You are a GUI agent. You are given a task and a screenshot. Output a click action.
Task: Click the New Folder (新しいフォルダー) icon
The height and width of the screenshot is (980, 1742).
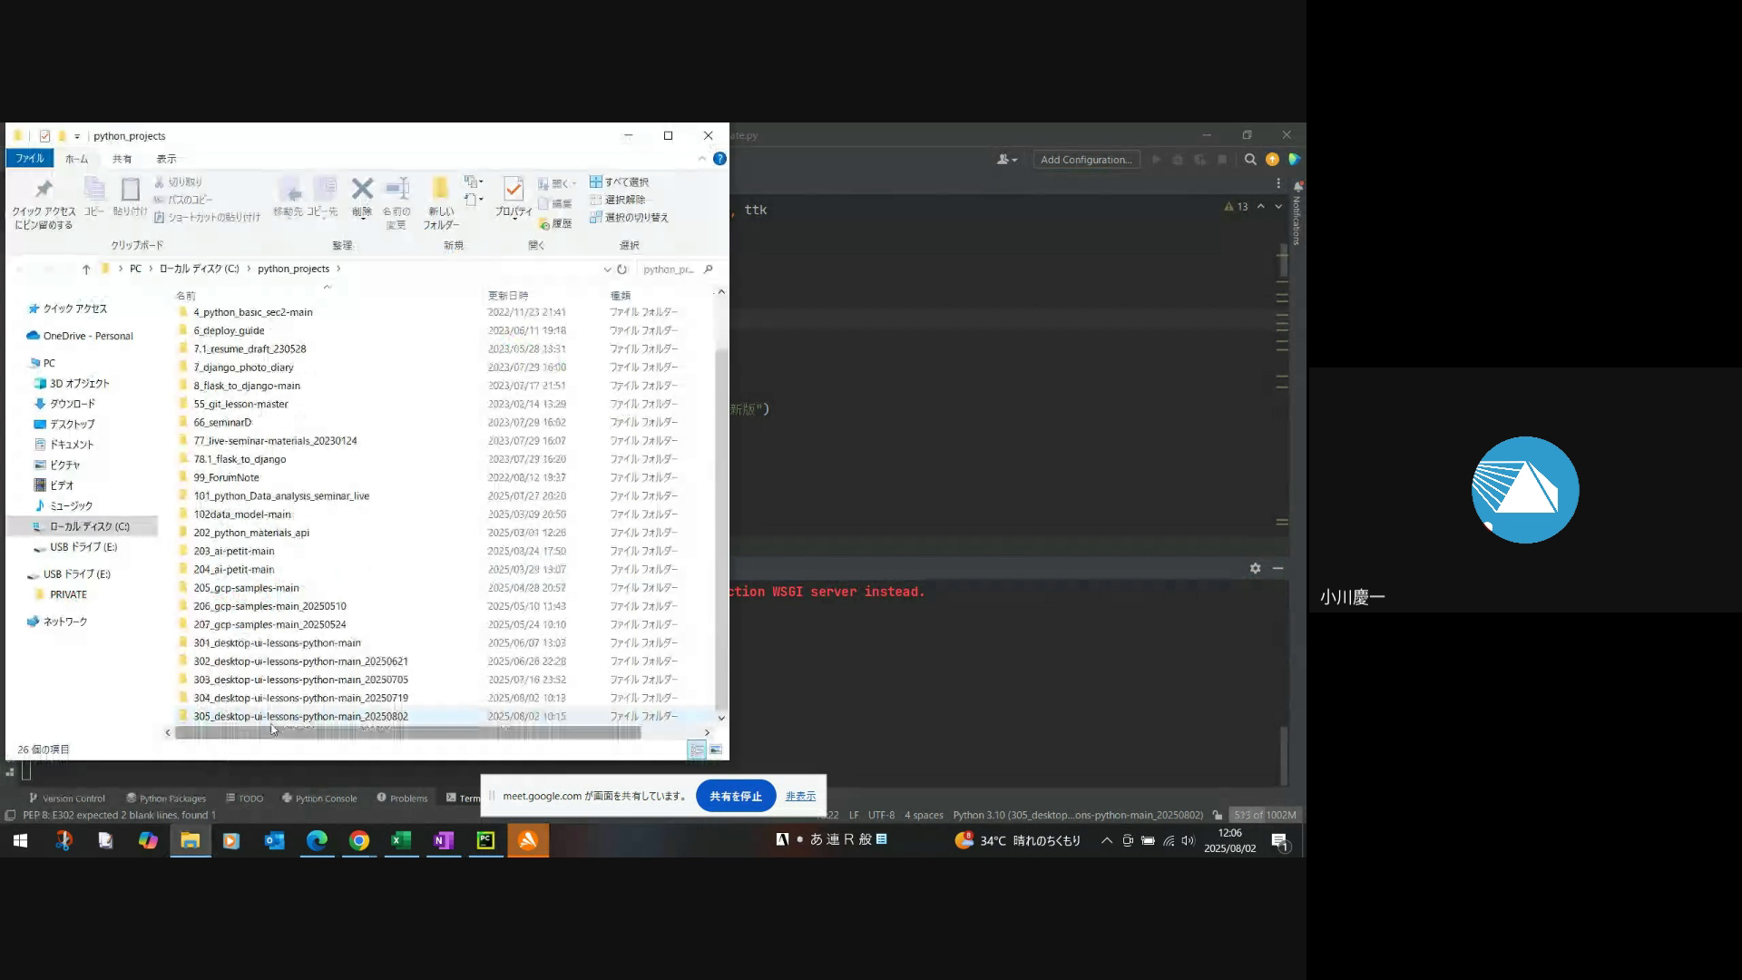click(440, 190)
